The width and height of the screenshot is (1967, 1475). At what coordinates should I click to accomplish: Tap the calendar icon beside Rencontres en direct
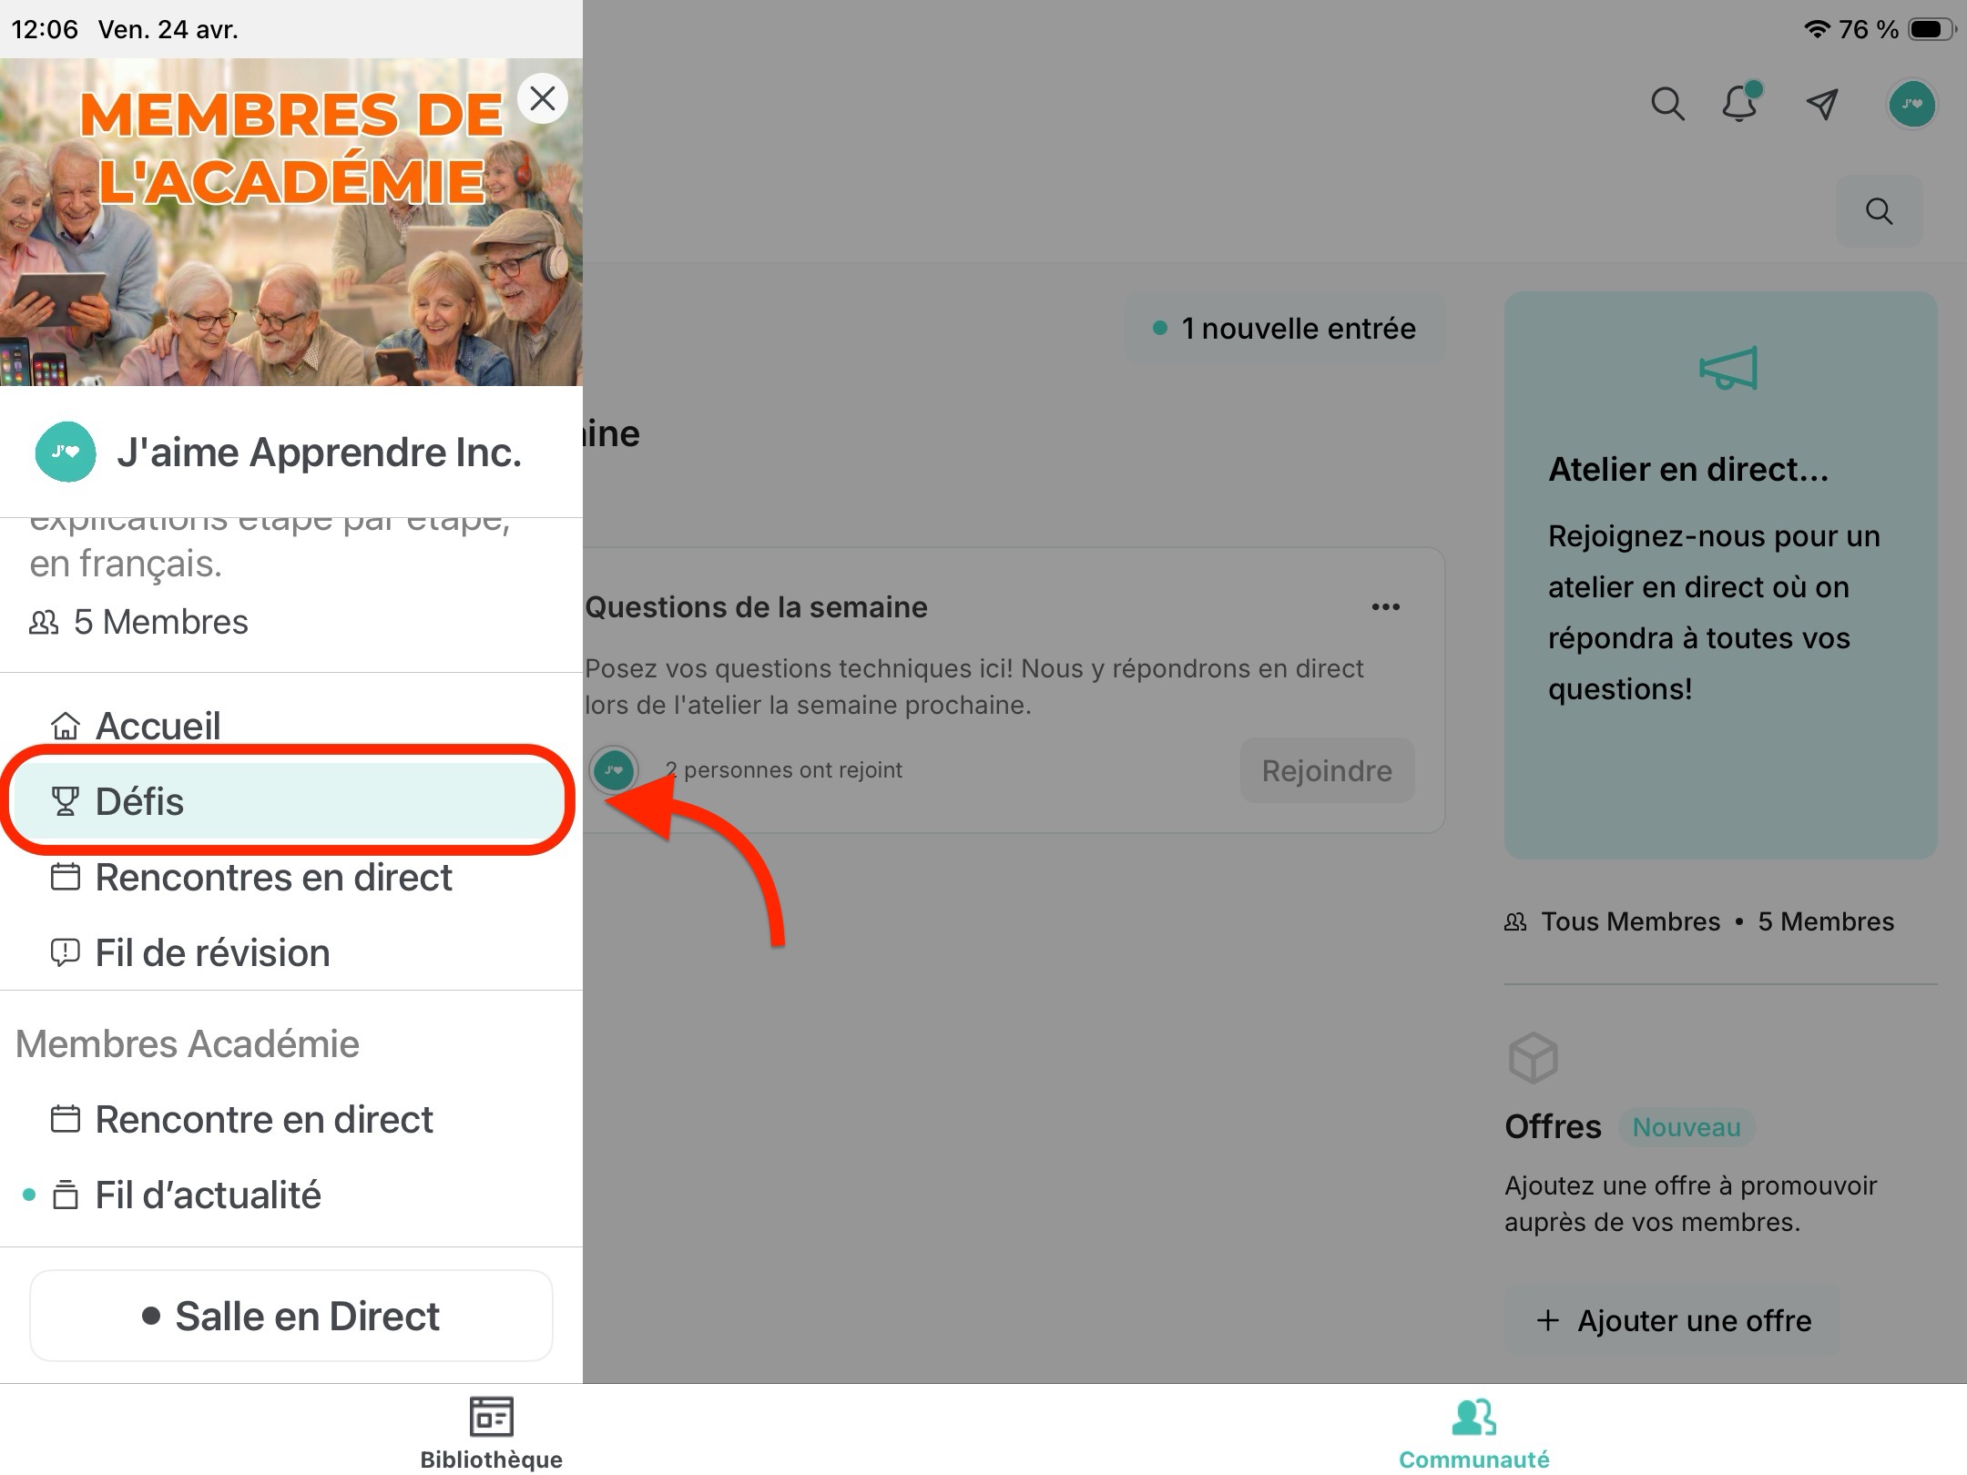click(65, 877)
